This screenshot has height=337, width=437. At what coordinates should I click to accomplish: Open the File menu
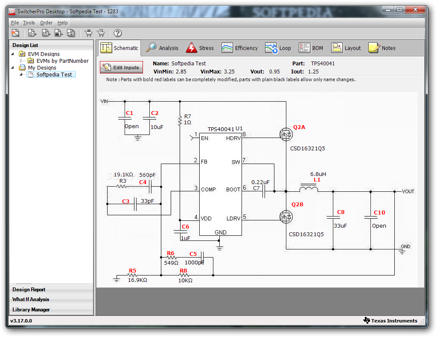pos(15,23)
